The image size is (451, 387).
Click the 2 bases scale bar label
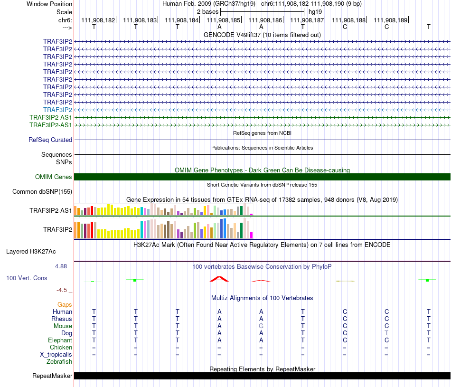tap(207, 12)
